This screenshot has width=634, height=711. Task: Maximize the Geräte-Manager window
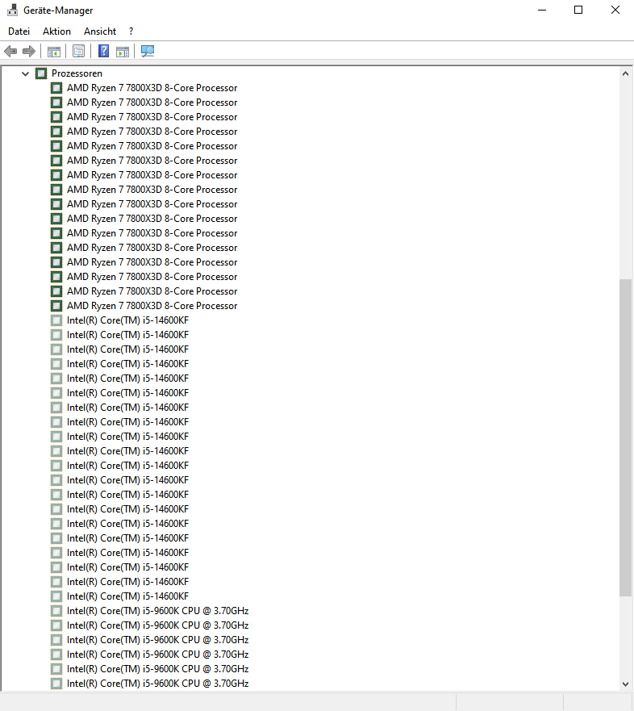[578, 10]
